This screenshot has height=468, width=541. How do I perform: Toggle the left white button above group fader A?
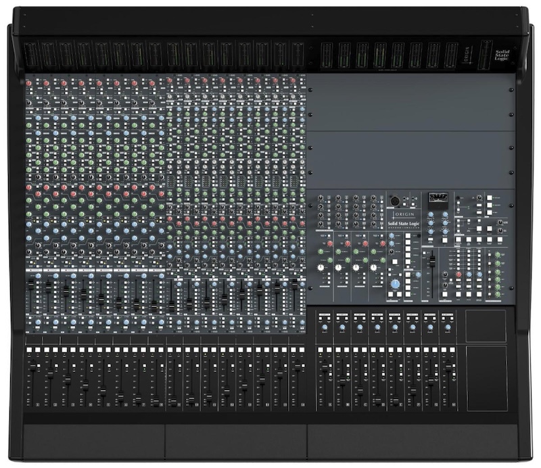321,350
